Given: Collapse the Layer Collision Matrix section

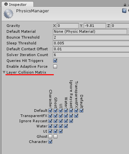Looking at the screenshot, I should (4, 72).
